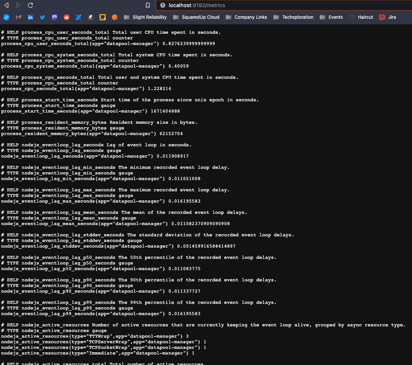Bookmark the current metrics page
This screenshot has height=365, width=412.
148,5
